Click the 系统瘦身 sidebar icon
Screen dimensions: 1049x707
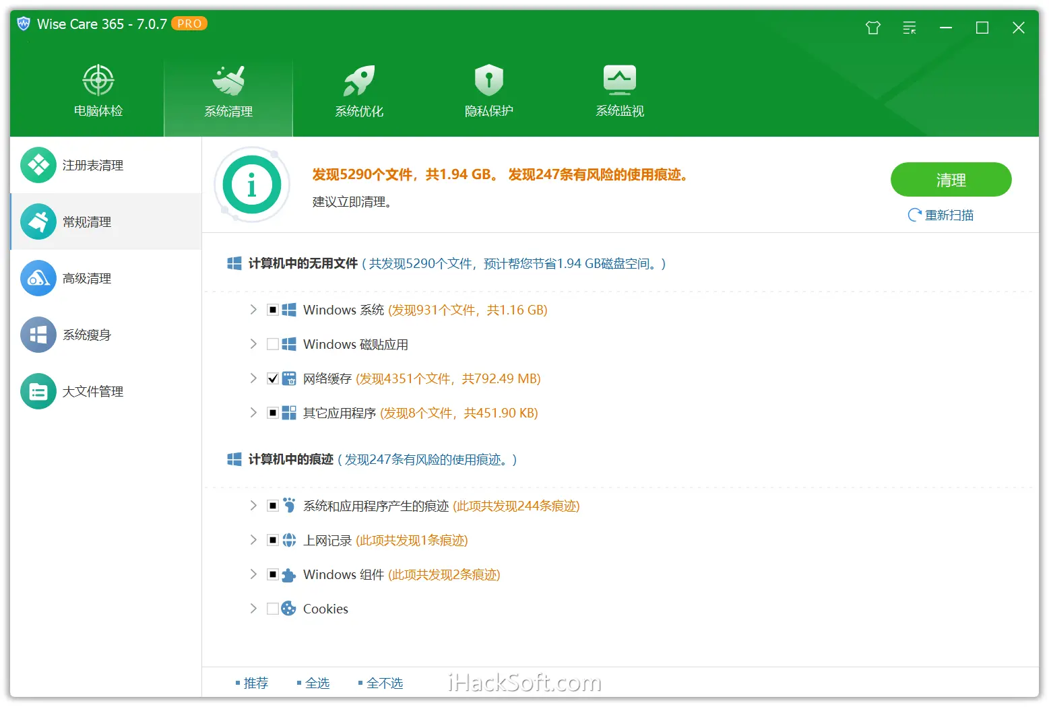click(x=38, y=335)
